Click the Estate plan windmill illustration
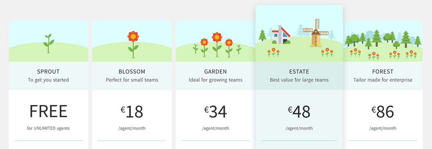The width and height of the screenshot is (432, 149). 316,33
